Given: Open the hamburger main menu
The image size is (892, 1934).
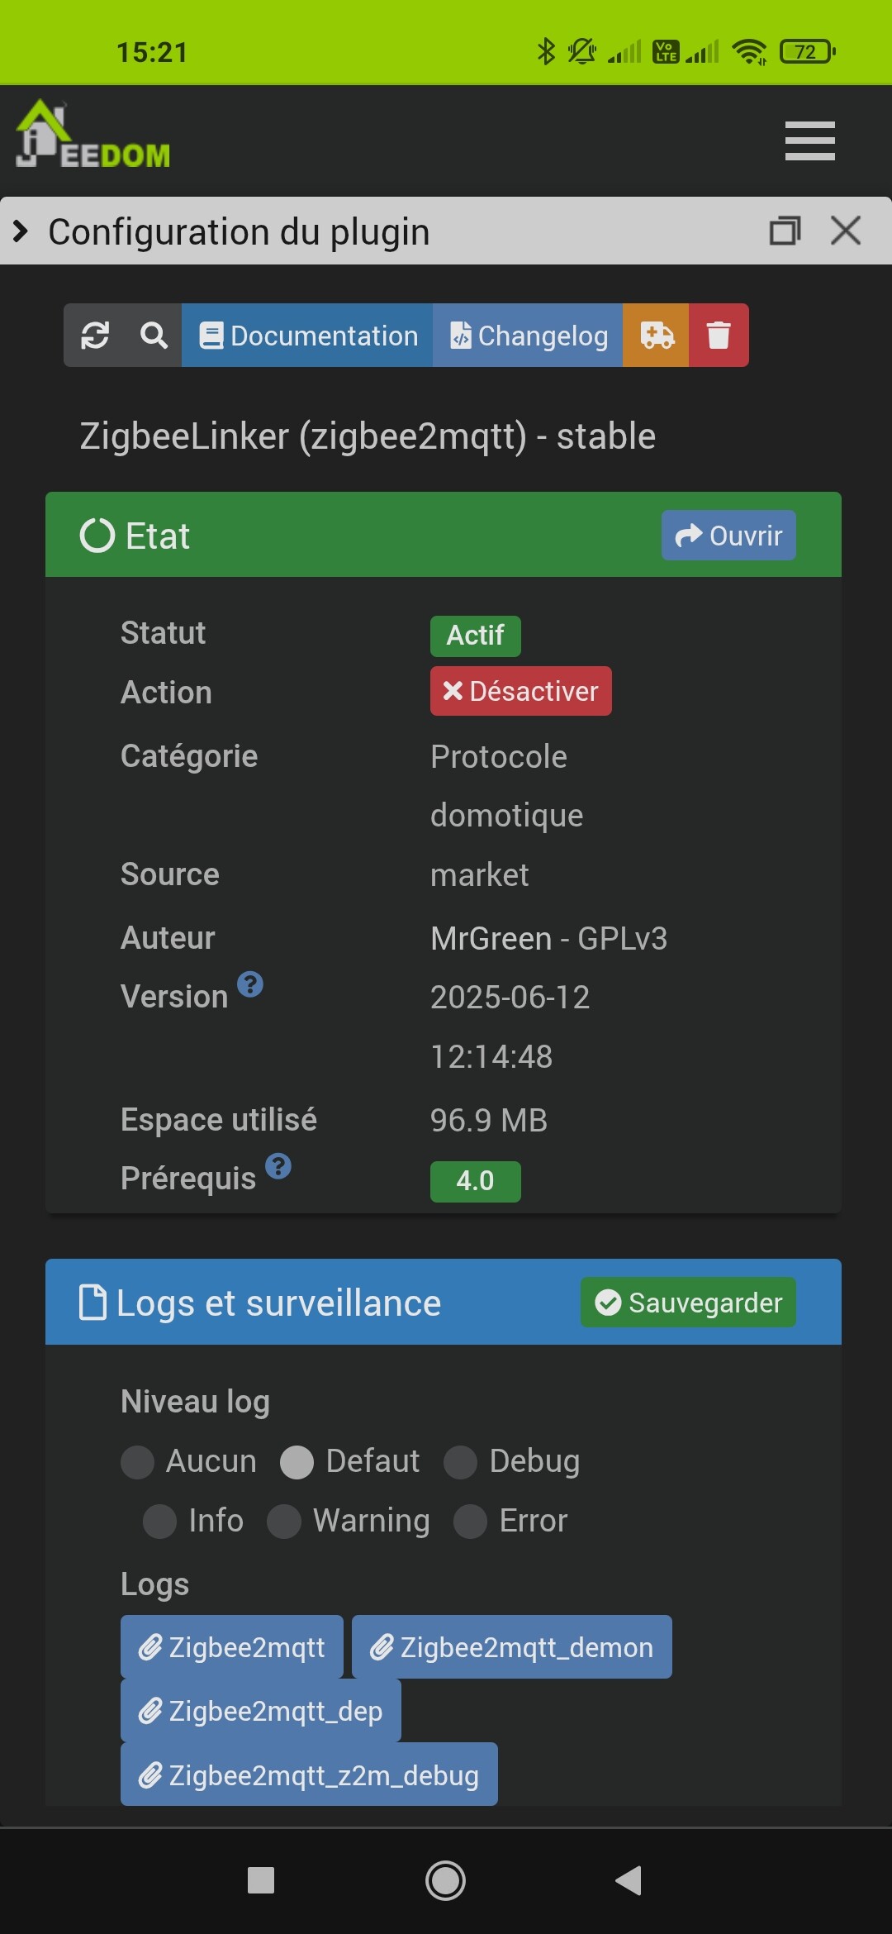Looking at the screenshot, I should coord(809,141).
